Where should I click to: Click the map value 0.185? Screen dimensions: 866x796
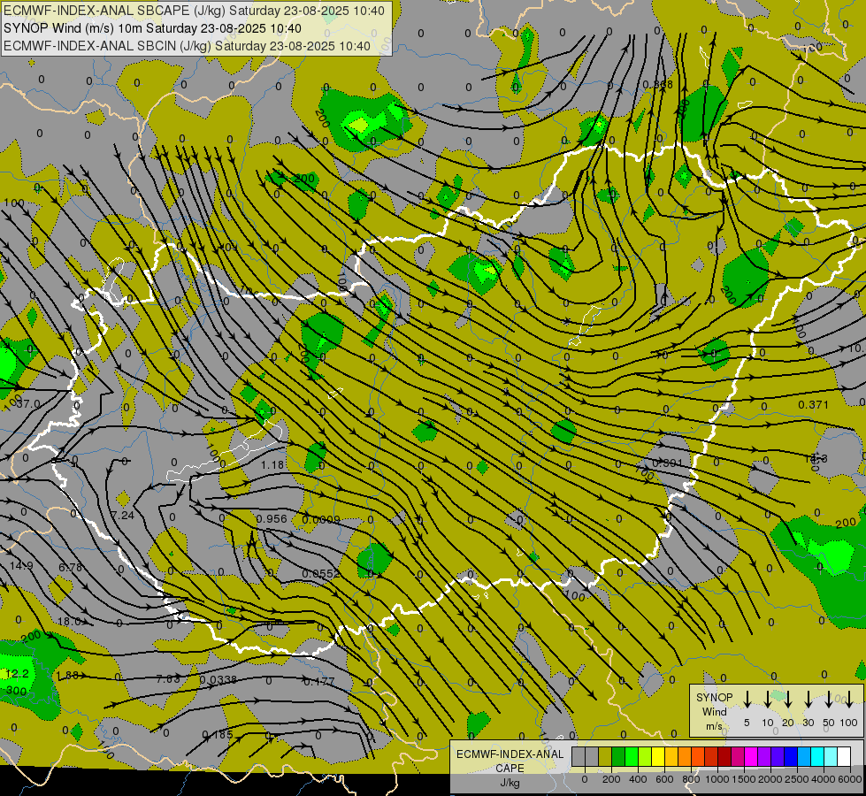(218, 735)
